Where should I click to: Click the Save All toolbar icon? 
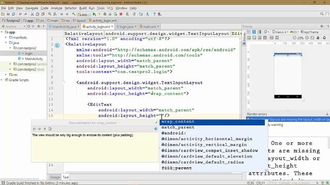point(8,14)
